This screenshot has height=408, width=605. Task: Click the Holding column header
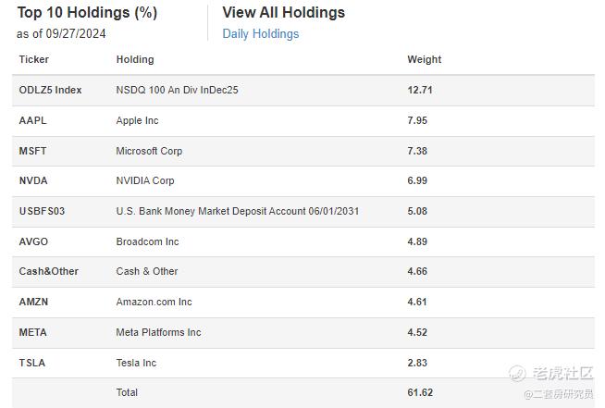(x=135, y=59)
